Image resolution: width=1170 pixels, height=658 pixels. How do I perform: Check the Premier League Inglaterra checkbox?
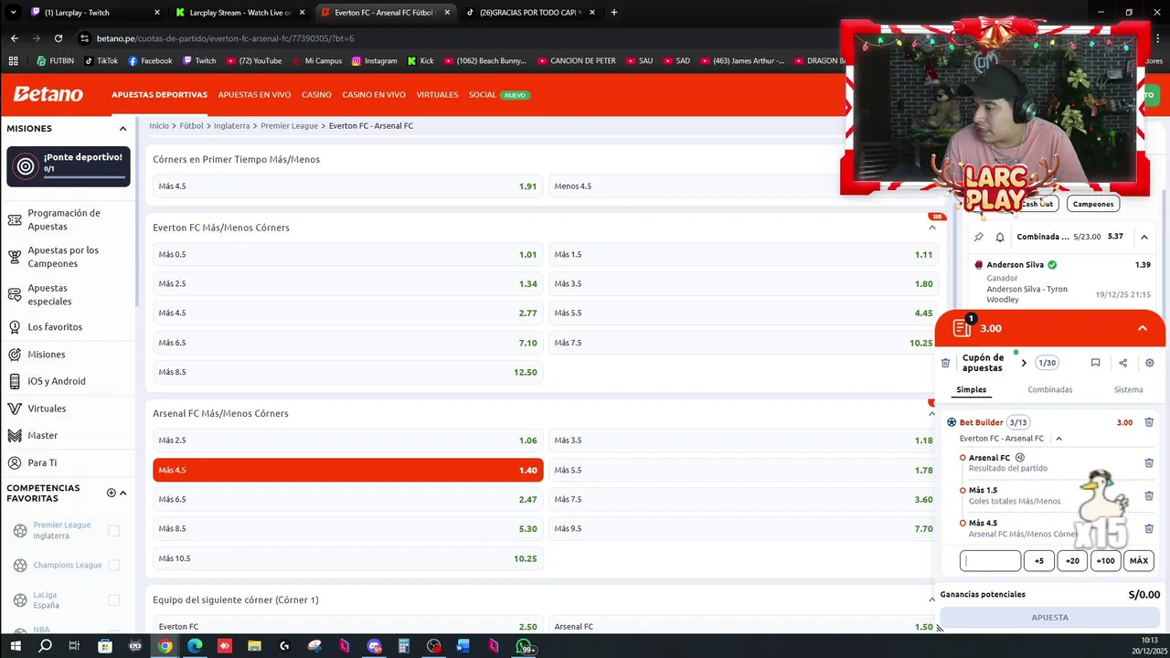[113, 530]
